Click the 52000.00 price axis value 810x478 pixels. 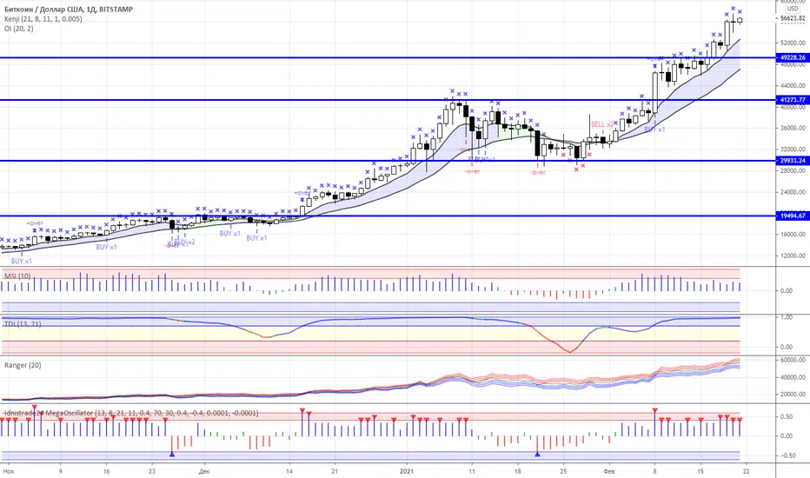pos(793,43)
